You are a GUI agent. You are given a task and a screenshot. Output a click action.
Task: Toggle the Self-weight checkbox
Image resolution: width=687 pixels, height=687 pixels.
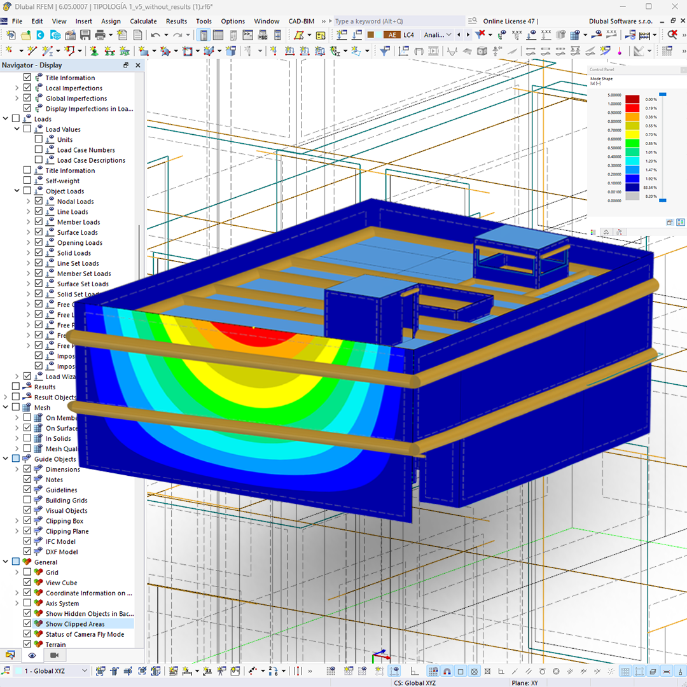click(27, 181)
